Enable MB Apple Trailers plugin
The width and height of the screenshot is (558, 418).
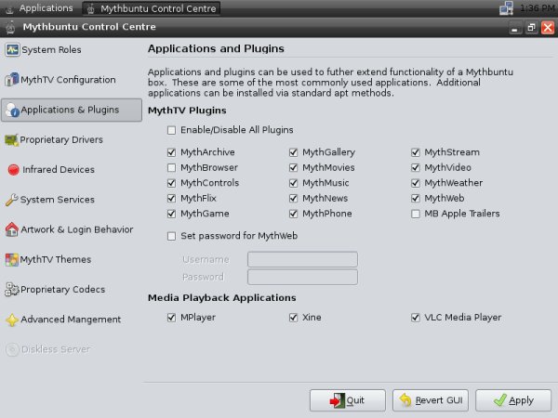click(x=416, y=214)
